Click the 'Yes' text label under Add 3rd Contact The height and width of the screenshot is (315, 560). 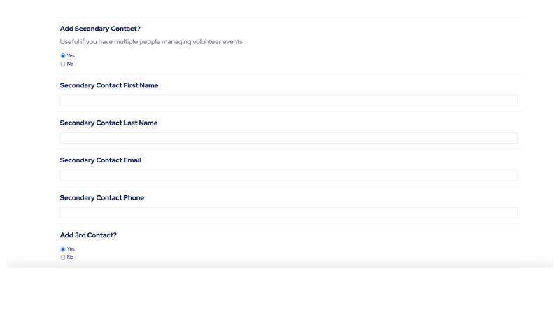pos(71,249)
